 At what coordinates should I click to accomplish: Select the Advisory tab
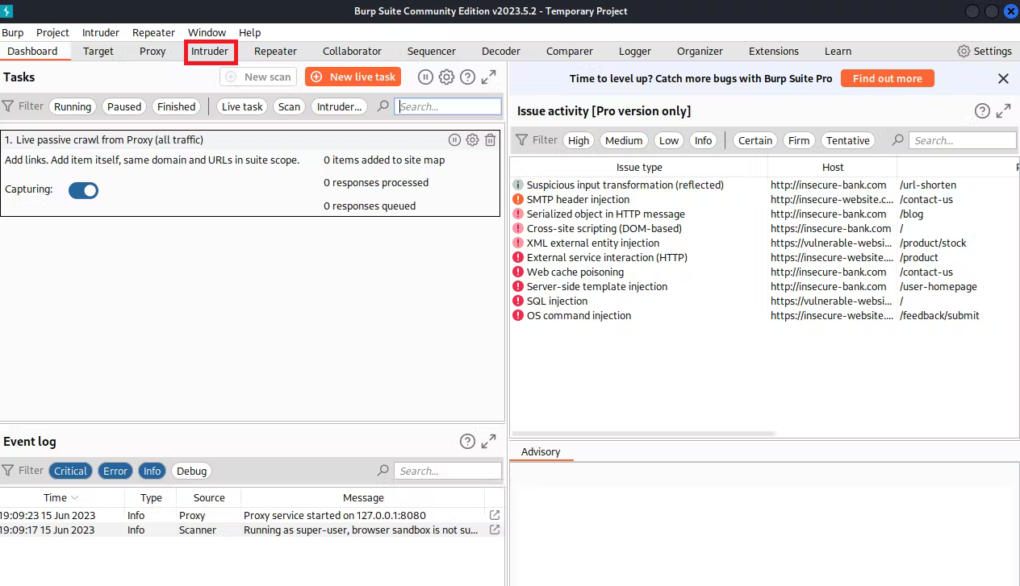pos(541,452)
